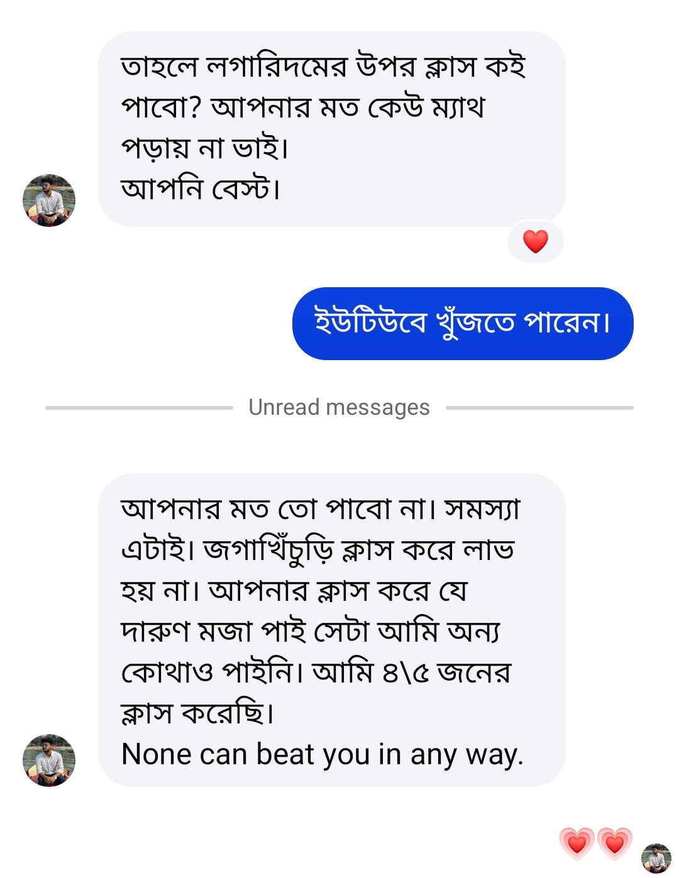Select received message starting "তাহলে লগারিদমের"

tap(331, 129)
